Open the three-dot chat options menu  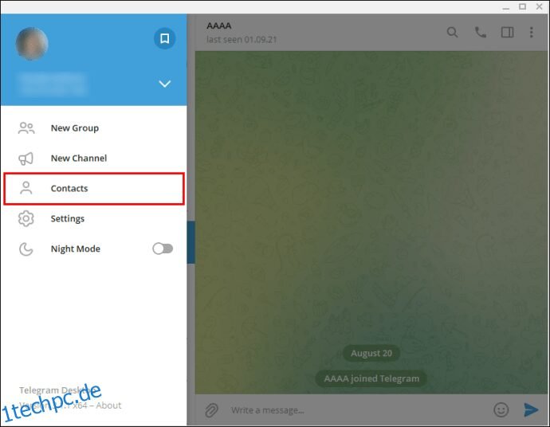click(x=532, y=32)
